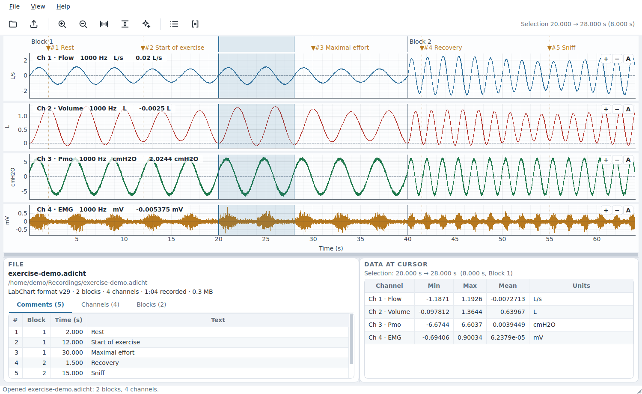Image resolution: width=642 pixels, height=394 pixels.
Task: Open the Help menu
Action: [63, 6]
